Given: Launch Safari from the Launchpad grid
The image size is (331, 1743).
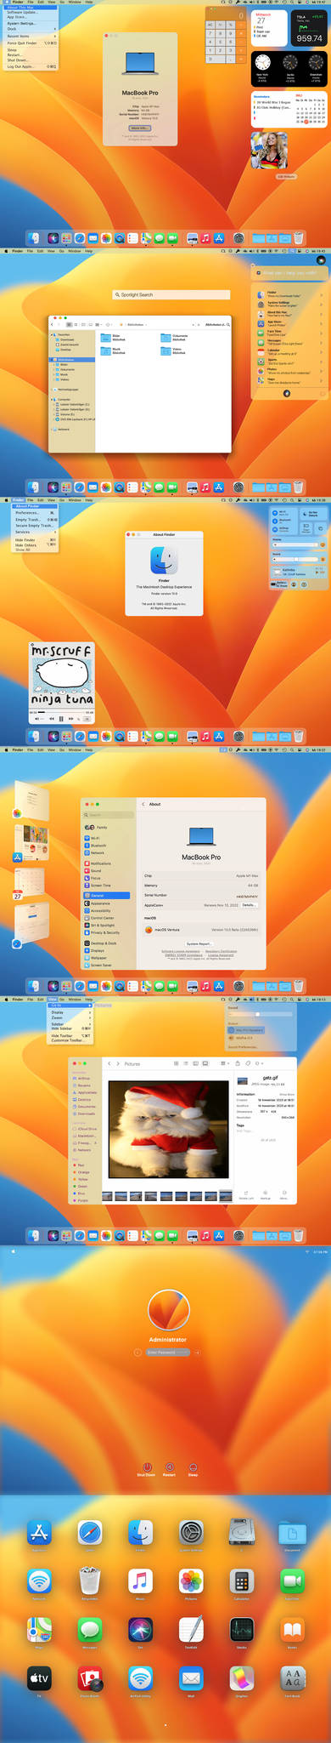Looking at the screenshot, I should click(90, 1534).
